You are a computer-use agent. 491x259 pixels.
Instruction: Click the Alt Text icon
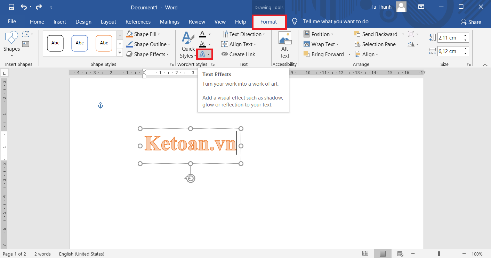click(284, 45)
